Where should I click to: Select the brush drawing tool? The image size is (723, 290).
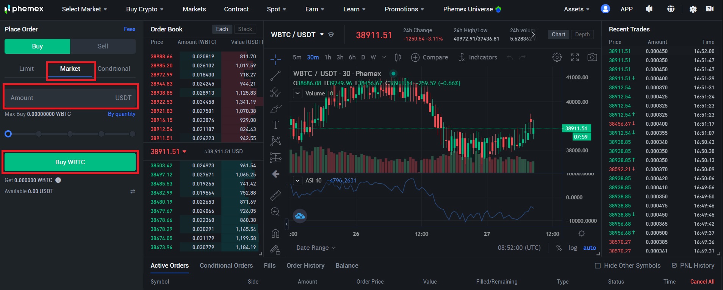click(x=275, y=109)
